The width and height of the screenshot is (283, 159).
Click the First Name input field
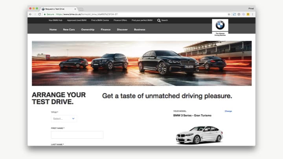point(77,135)
